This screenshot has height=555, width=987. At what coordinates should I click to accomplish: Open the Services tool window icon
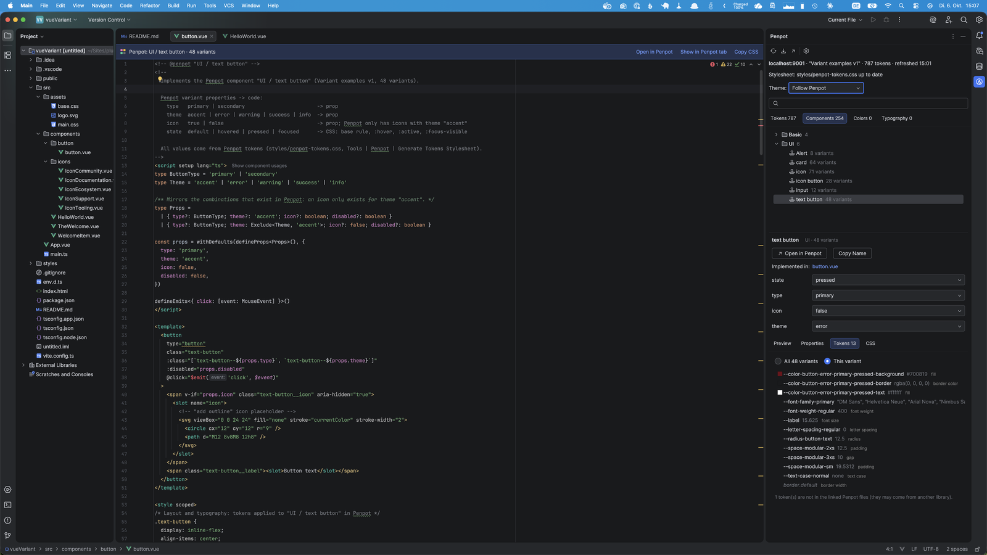point(7,490)
